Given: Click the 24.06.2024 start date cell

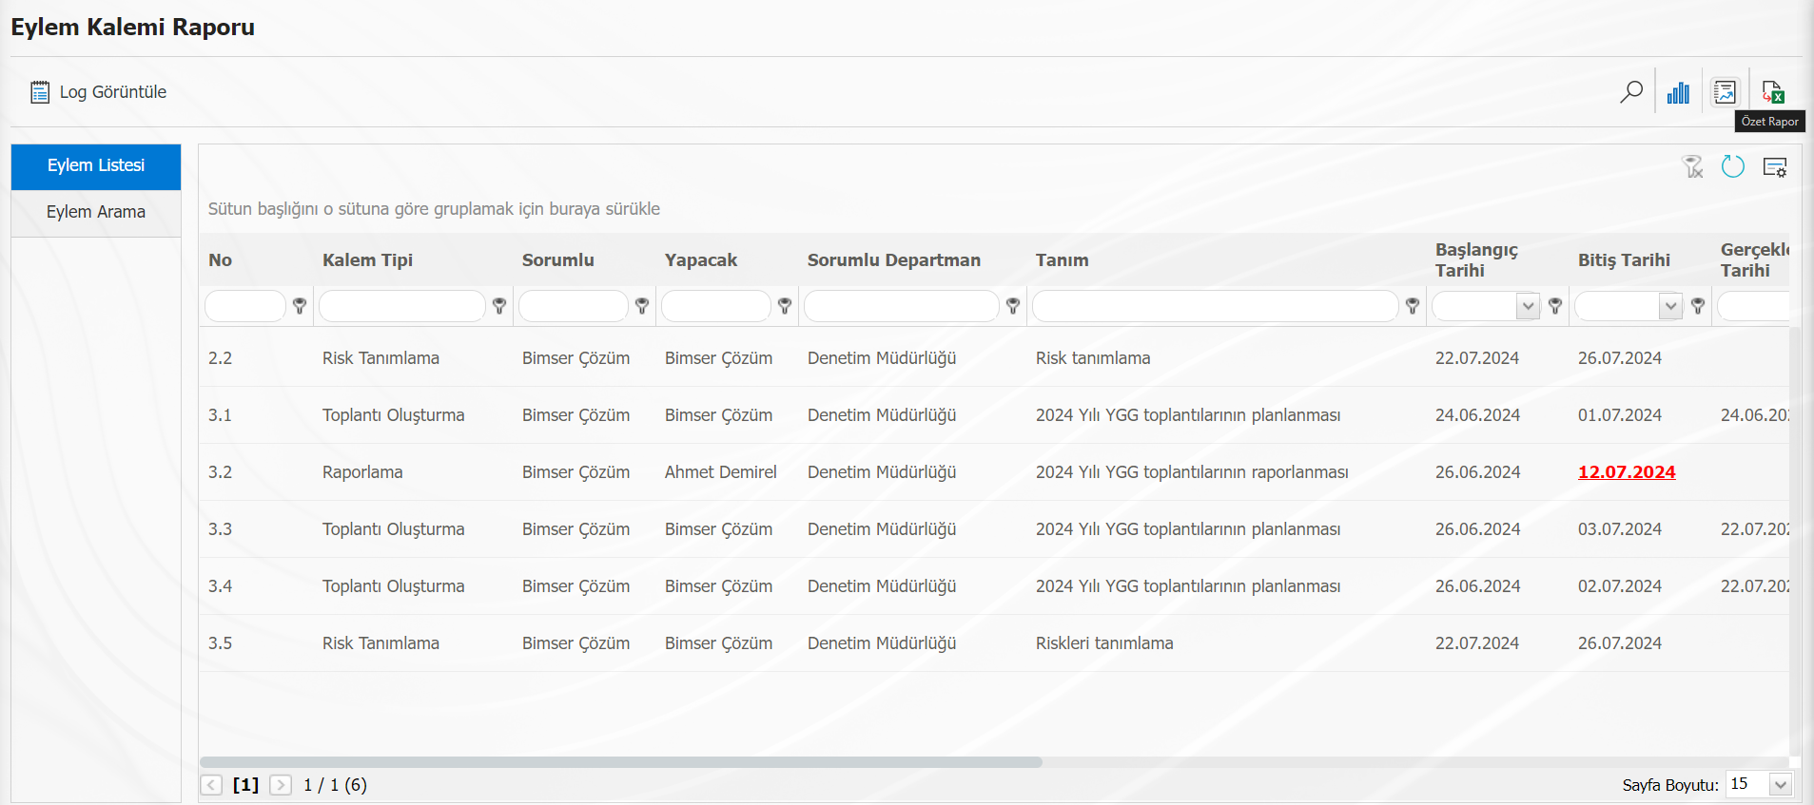Looking at the screenshot, I should pos(1477,415).
